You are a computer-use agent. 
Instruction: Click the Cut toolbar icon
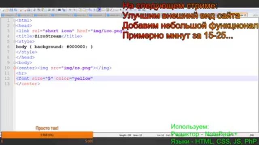(x=34, y=10)
